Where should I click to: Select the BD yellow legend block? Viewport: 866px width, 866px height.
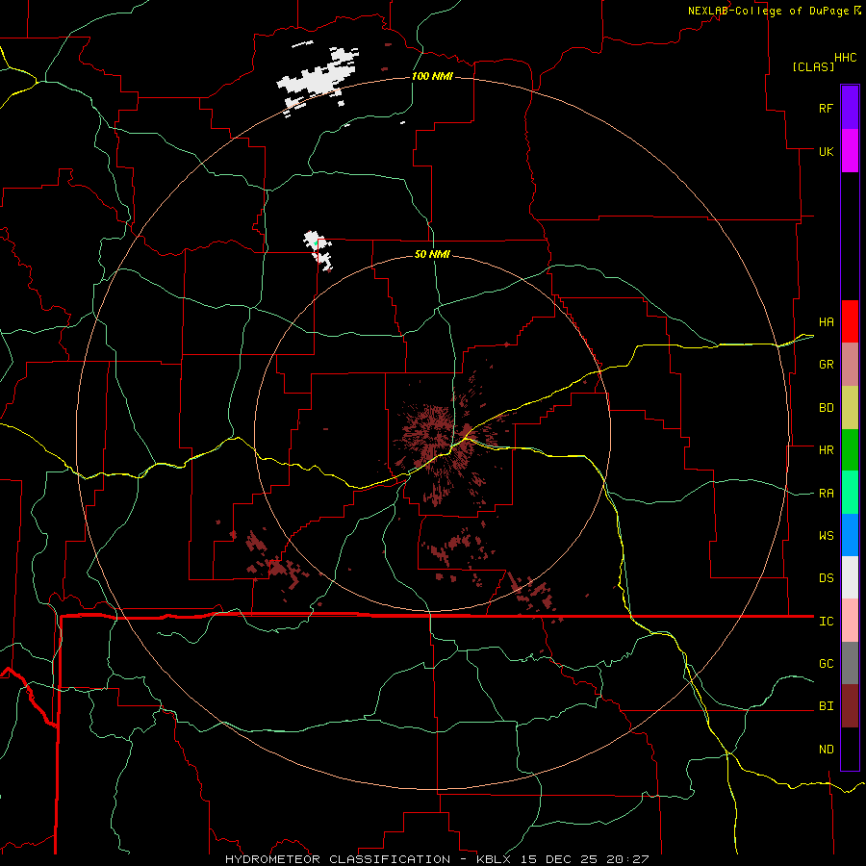tap(850, 407)
